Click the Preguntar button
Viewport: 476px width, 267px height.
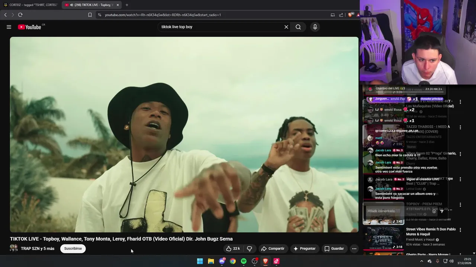[x=304, y=248]
